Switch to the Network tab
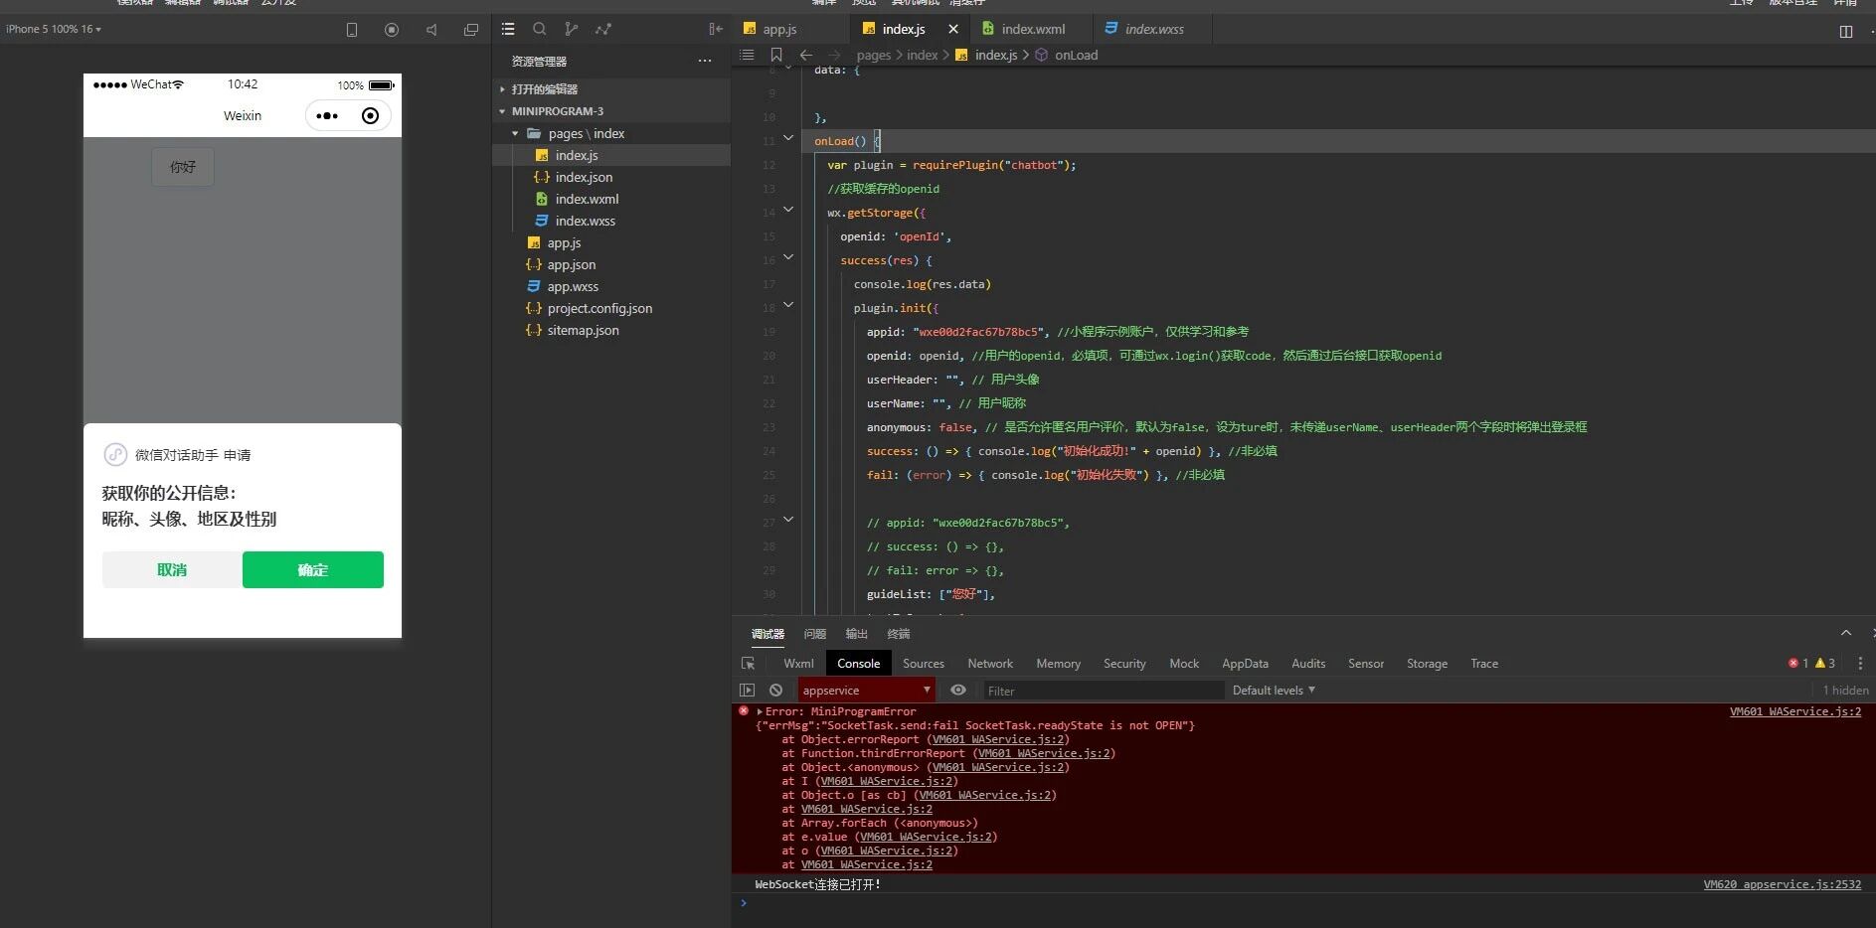This screenshot has height=928, width=1876. (x=989, y=663)
